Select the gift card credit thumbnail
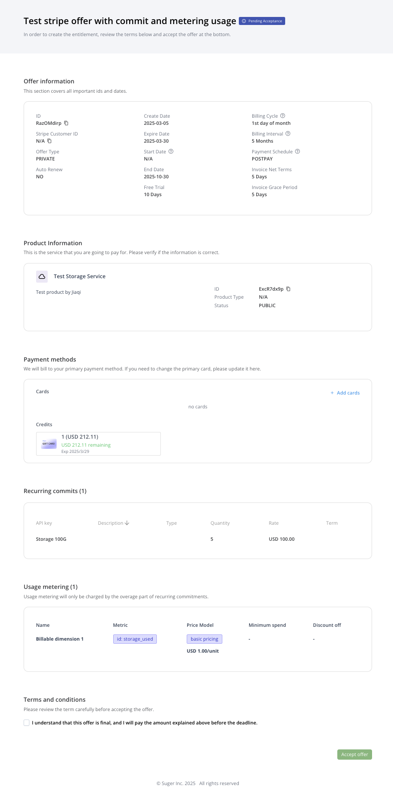This screenshot has height=798, width=393. (49, 444)
